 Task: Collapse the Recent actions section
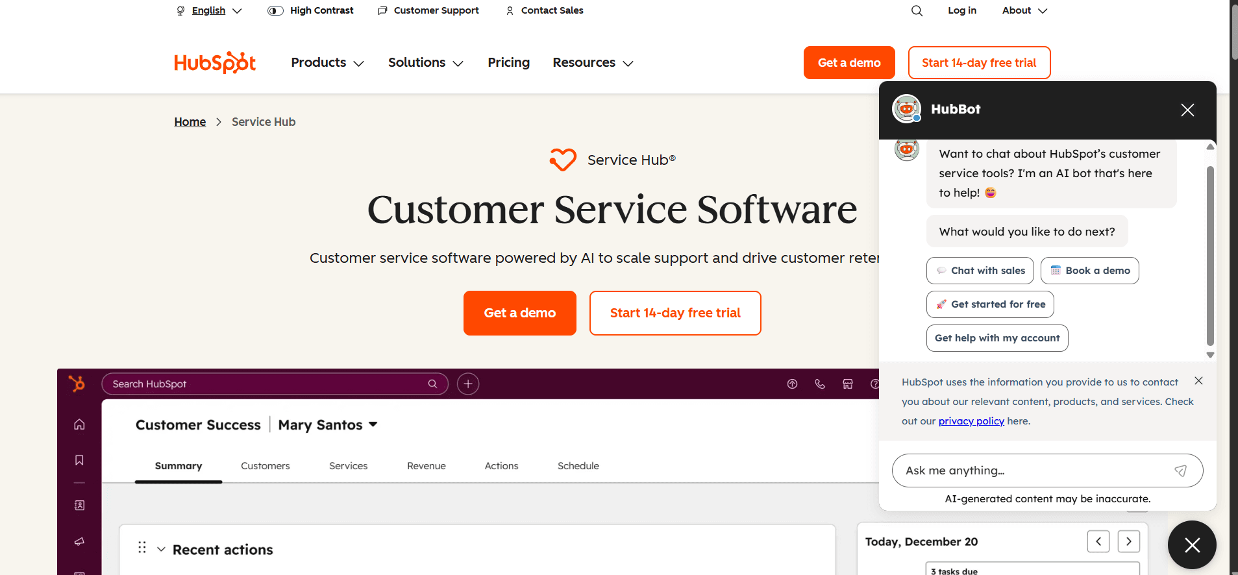161,549
